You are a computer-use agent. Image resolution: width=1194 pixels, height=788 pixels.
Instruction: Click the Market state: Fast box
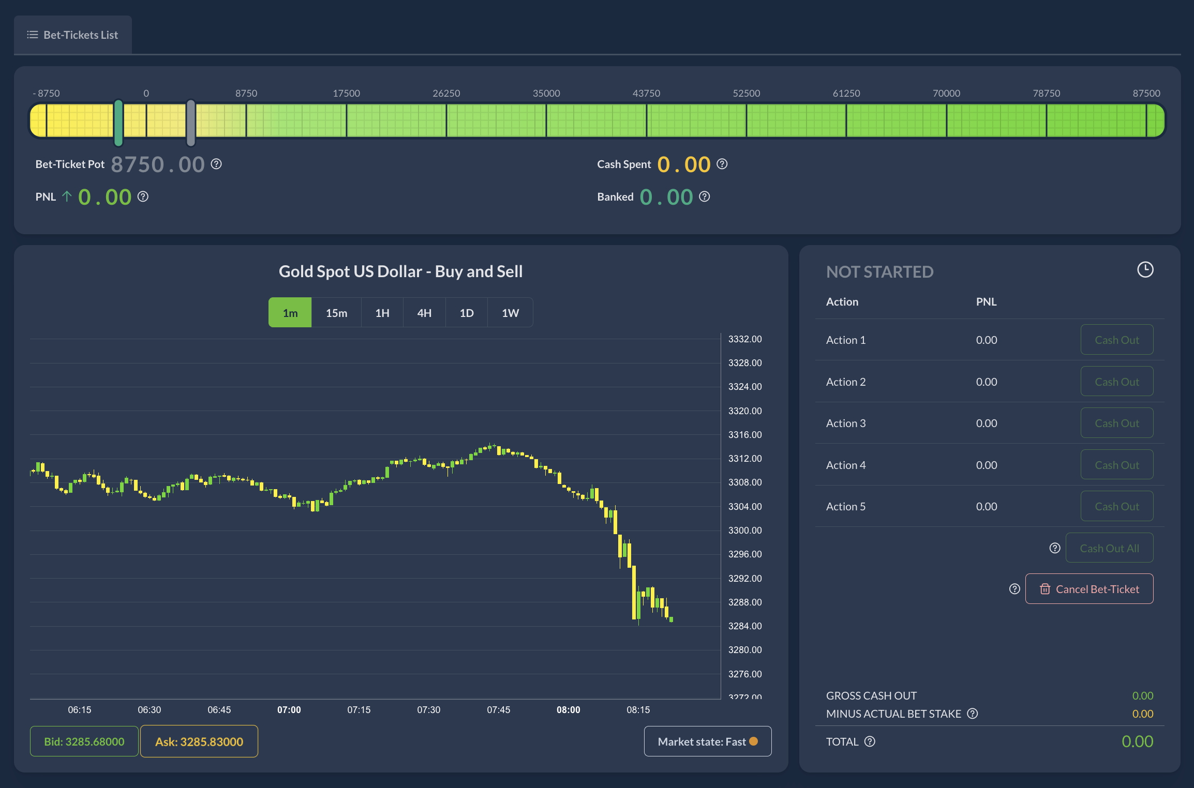(707, 741)
